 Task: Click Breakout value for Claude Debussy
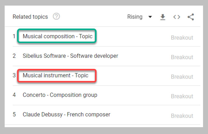click(x=182, y=116)
